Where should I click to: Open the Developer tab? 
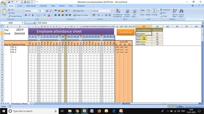click(x=81, y=6)
